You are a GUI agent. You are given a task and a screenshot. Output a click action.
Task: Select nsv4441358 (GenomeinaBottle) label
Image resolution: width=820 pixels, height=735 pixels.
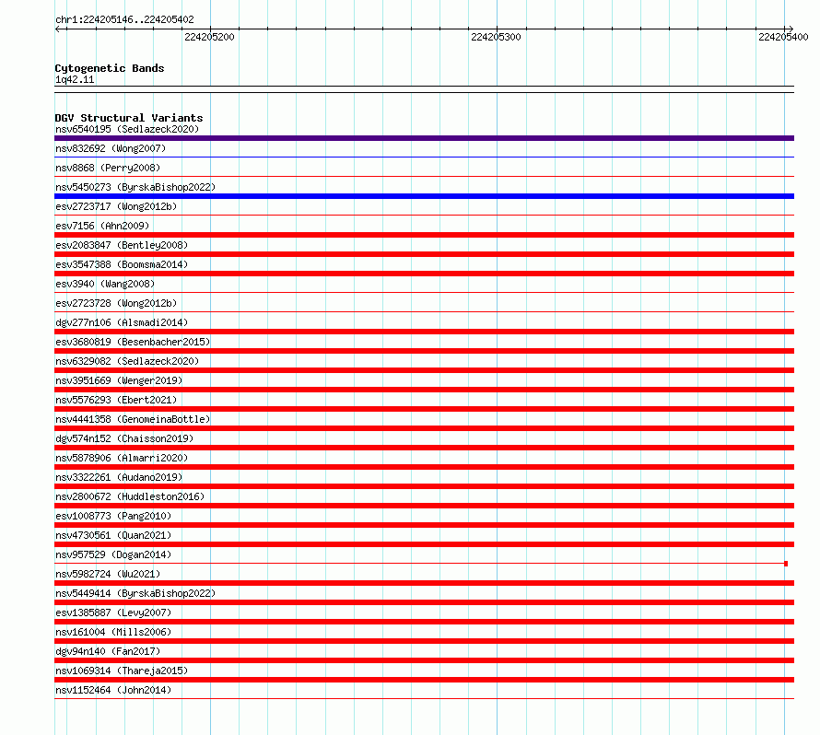tap(133, 419)
